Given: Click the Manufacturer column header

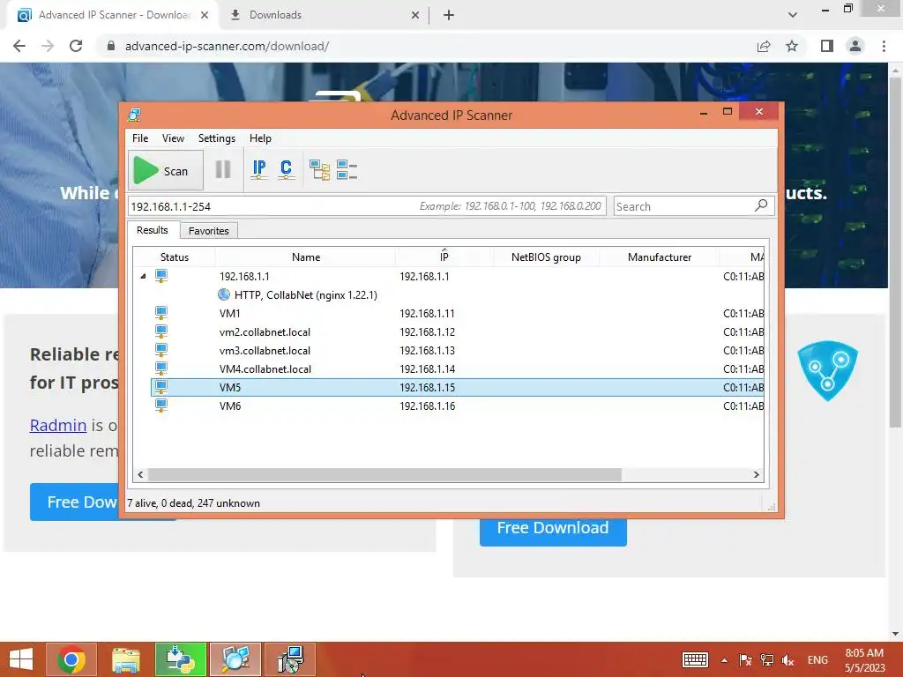Looking at the screenshot, I should 660,257.
